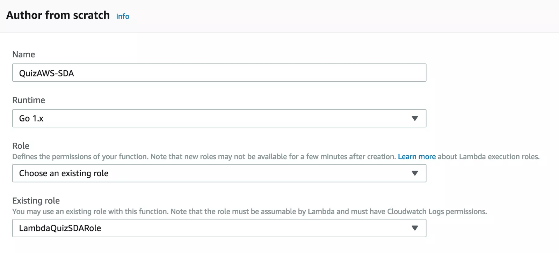
Task: Open the LambdaQuizSDARole selector
Action: point(219,228)
